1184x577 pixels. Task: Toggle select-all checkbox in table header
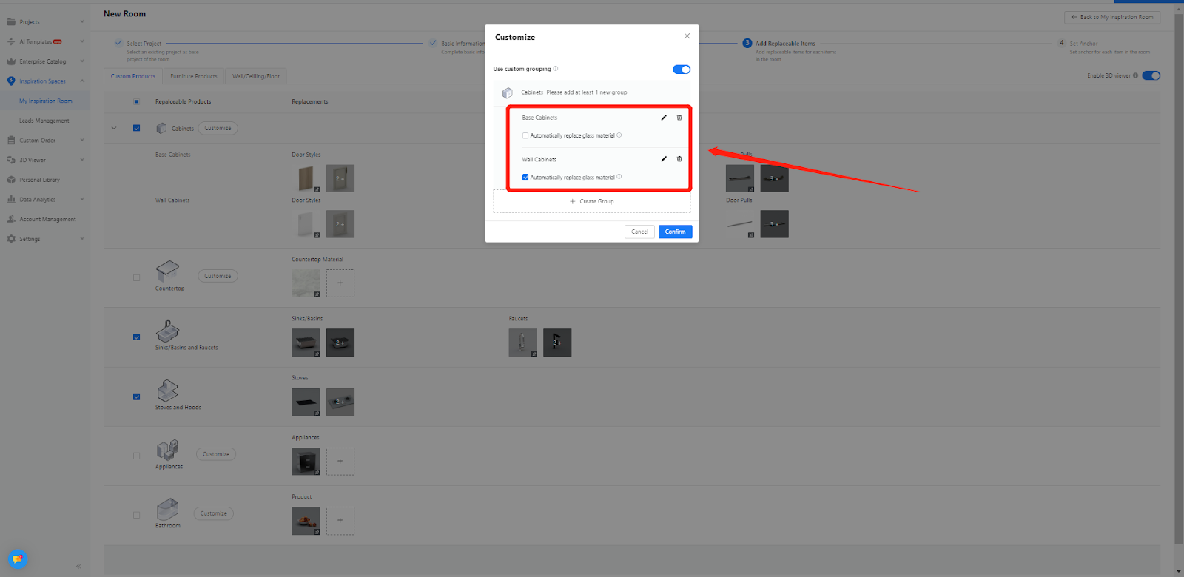point(136,101)
